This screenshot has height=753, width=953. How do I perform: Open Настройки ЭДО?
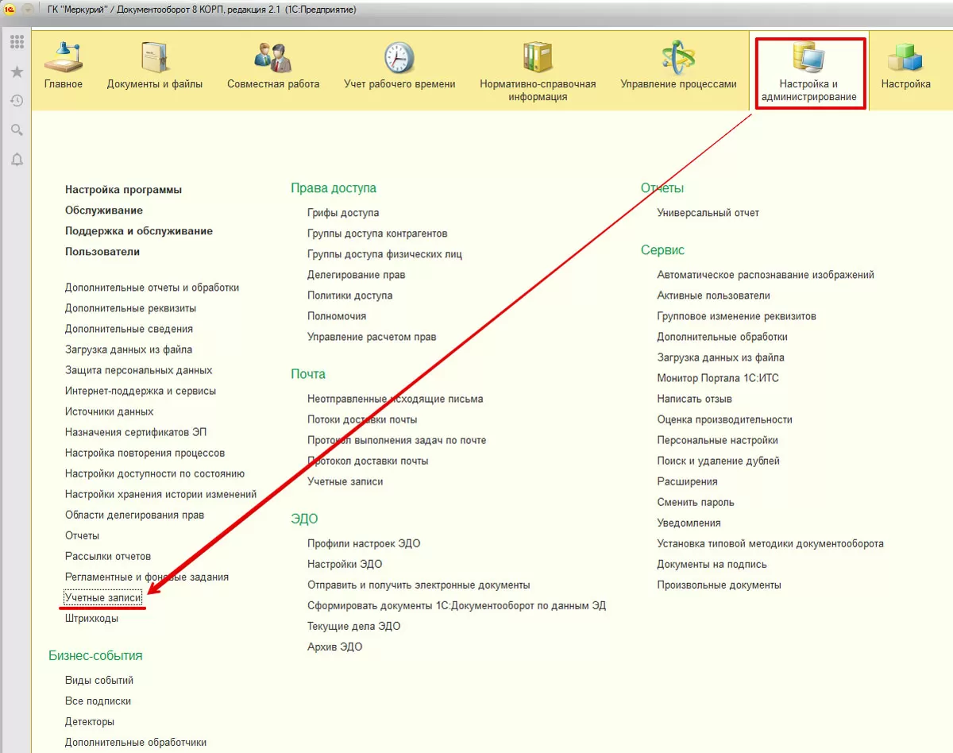click(x=345, y=564)
